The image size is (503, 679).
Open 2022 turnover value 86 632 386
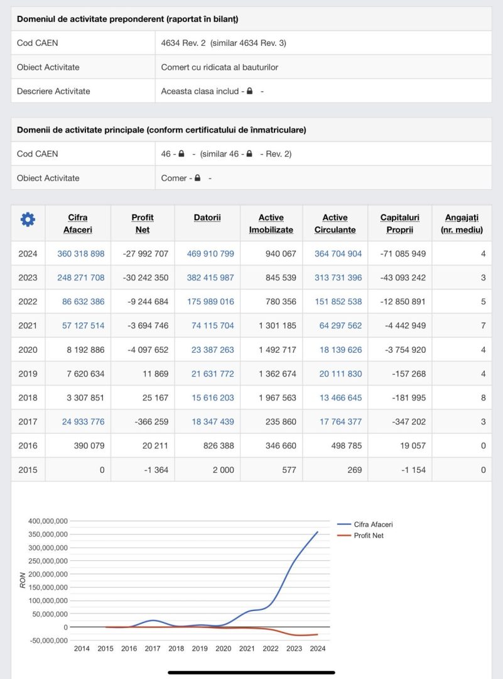(x=83, y=301)
